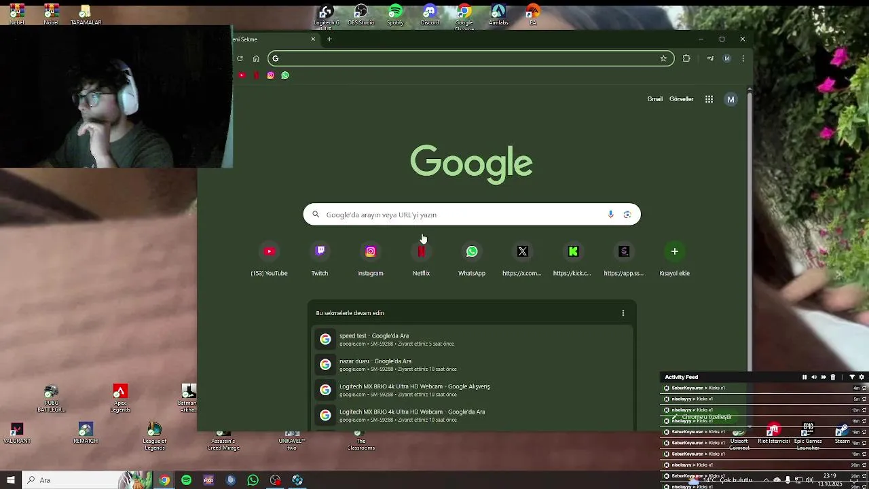
Task: Open Gmail link
Action: pos(654,99)
